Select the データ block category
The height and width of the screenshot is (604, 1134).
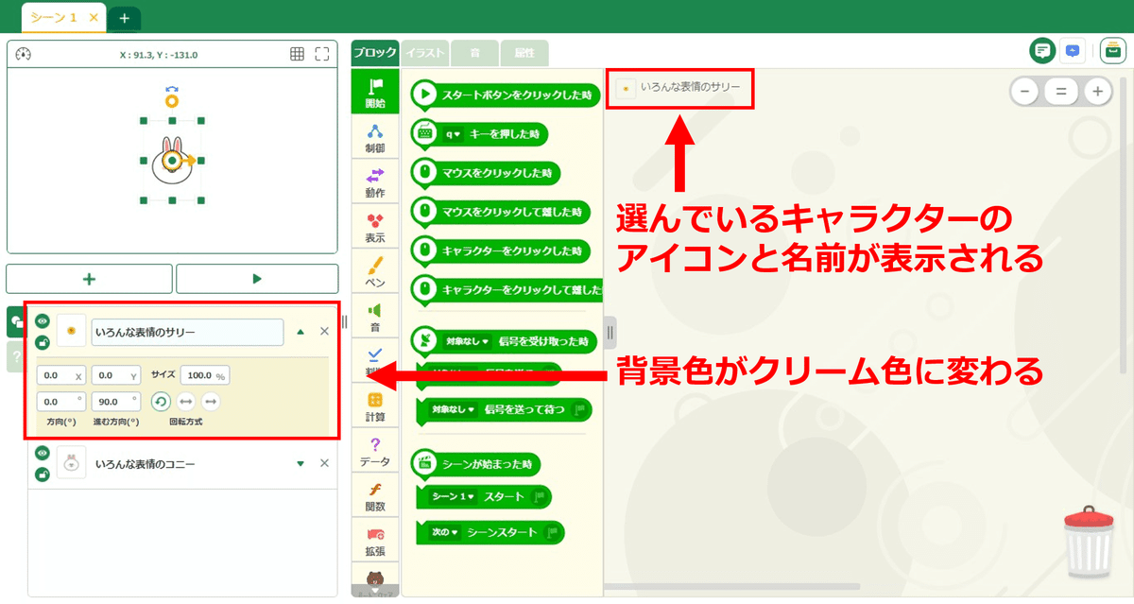[375, 451]
